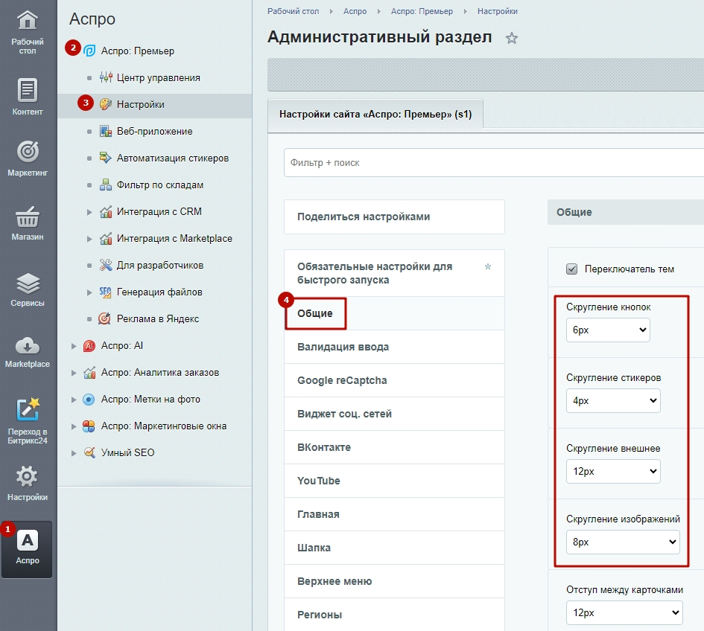Click the Аспро: Маркетинговые окна icon
Screen dimensions: 704x631
[89, 426]
